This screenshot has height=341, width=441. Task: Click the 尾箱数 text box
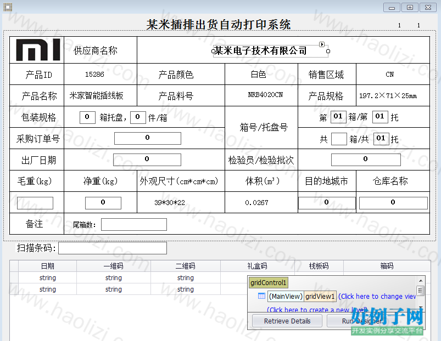point(134,225)
